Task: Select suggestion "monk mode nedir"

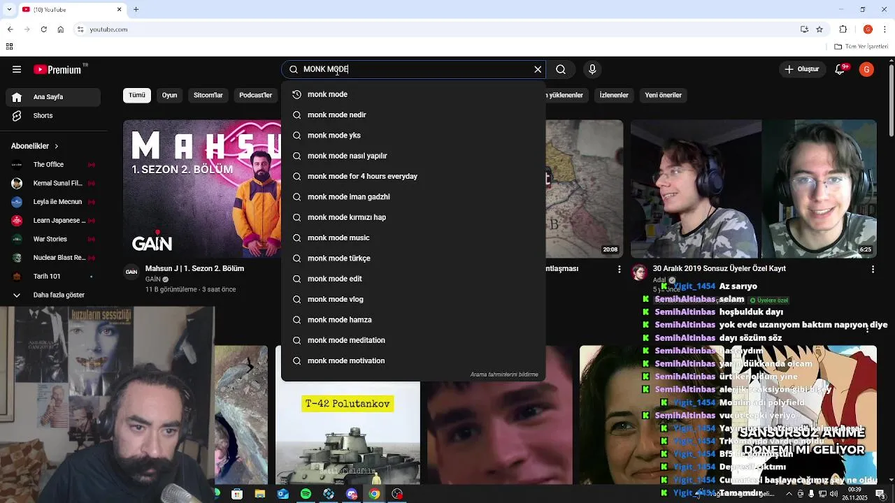Action: (413, 115)
